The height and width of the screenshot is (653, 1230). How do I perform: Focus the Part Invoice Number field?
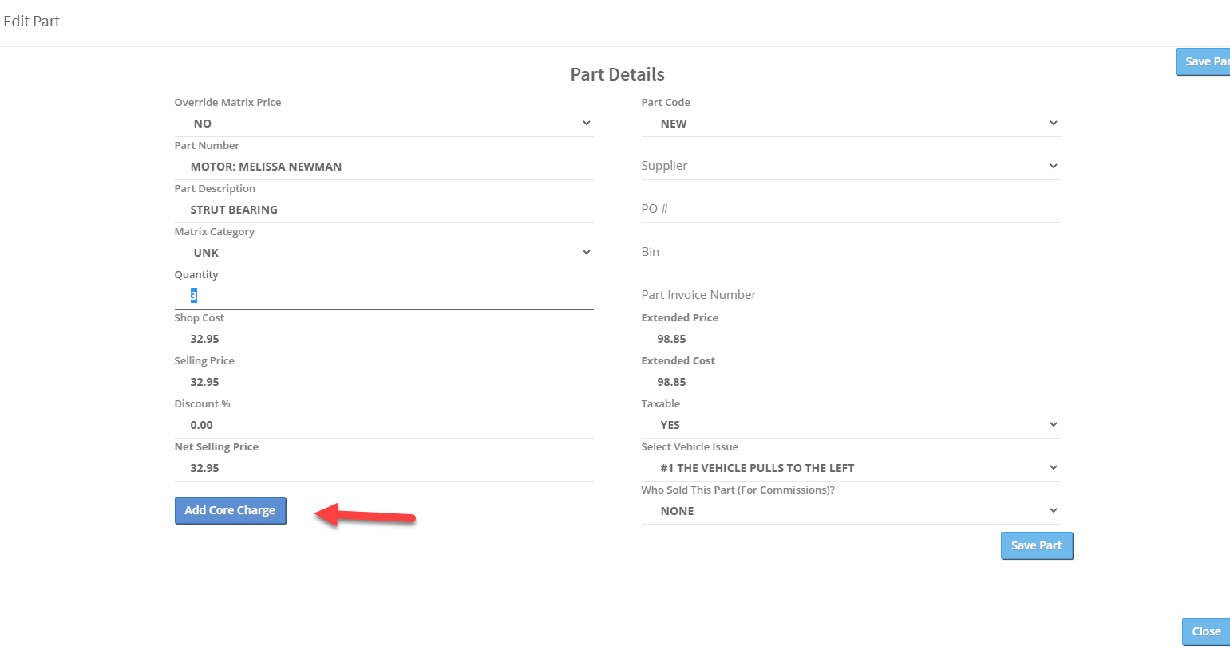(x=850, y=295)
